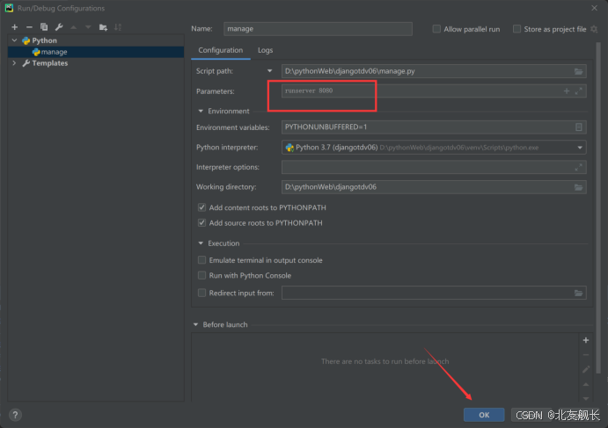This screenshot has width=608, height=428.
Task: Open Script path type dropdown arrow
Action: (269, 71)
